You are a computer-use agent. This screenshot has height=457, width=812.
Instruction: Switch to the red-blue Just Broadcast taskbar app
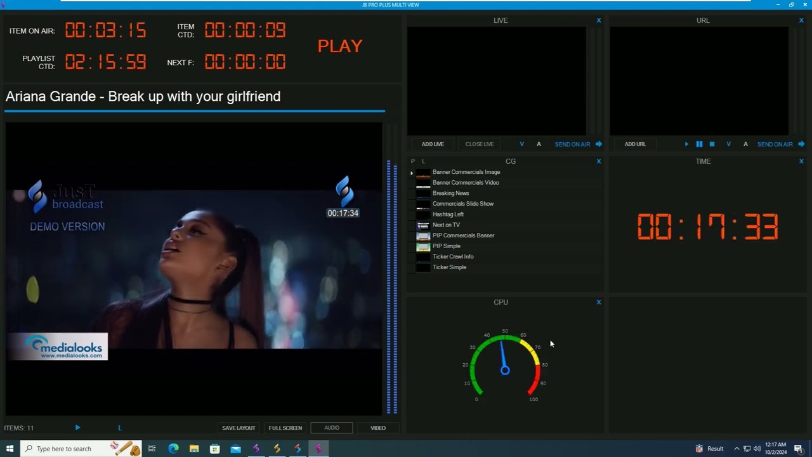tap(298, 449)
